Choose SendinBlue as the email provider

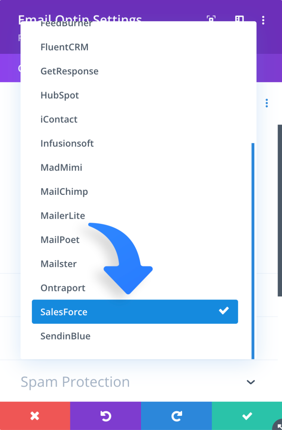(65, 336)
